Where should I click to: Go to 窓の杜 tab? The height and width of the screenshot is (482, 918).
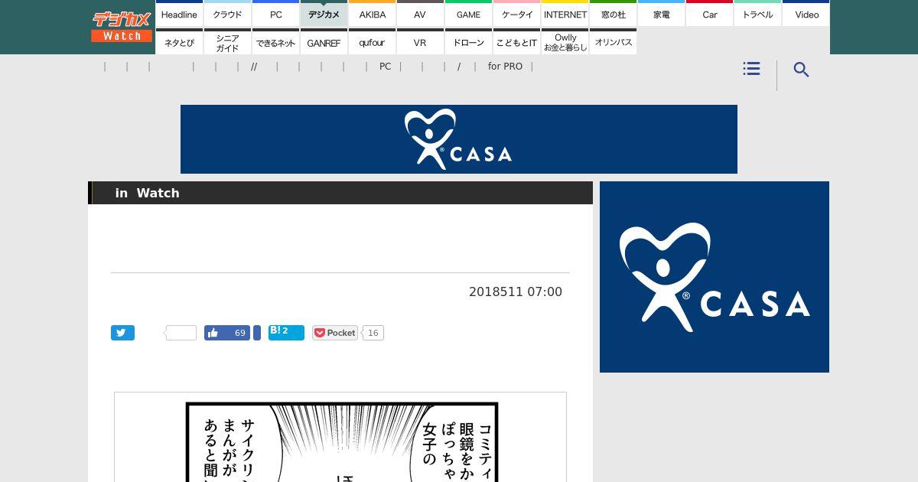[613, 14]
